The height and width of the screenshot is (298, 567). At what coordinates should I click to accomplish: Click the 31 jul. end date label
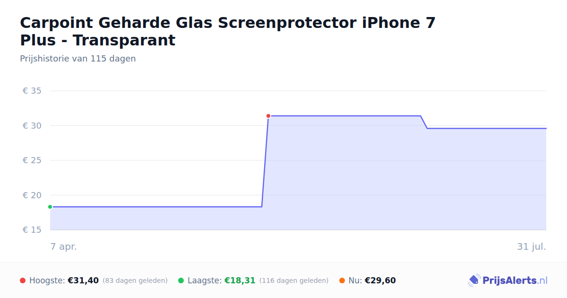(532, 246)
